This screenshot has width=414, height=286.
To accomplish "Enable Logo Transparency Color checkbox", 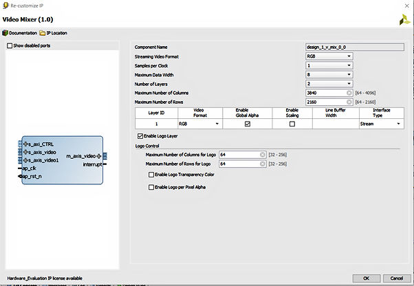I will 151,175.
